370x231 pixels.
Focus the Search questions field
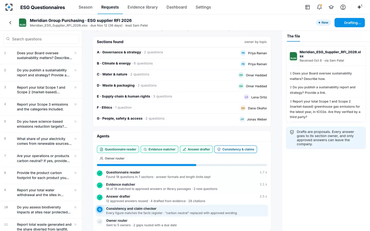(x=41, y=39)
